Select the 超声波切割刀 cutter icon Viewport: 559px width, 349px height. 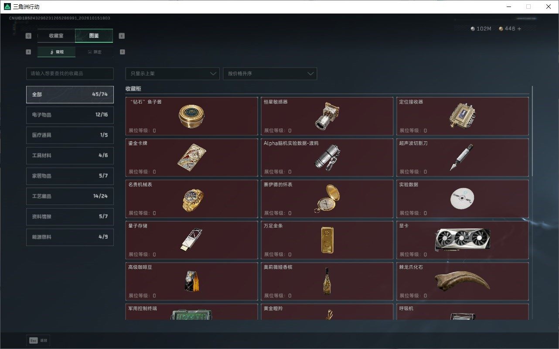462,157
